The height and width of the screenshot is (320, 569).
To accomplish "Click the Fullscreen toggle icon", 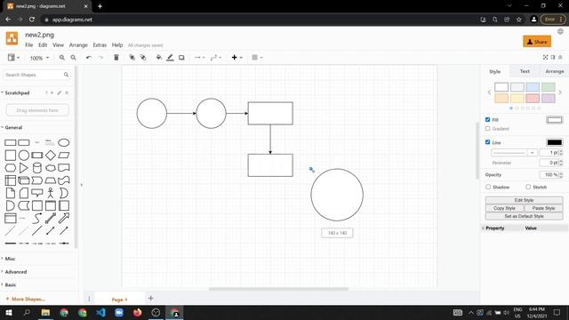I will 545,57.
